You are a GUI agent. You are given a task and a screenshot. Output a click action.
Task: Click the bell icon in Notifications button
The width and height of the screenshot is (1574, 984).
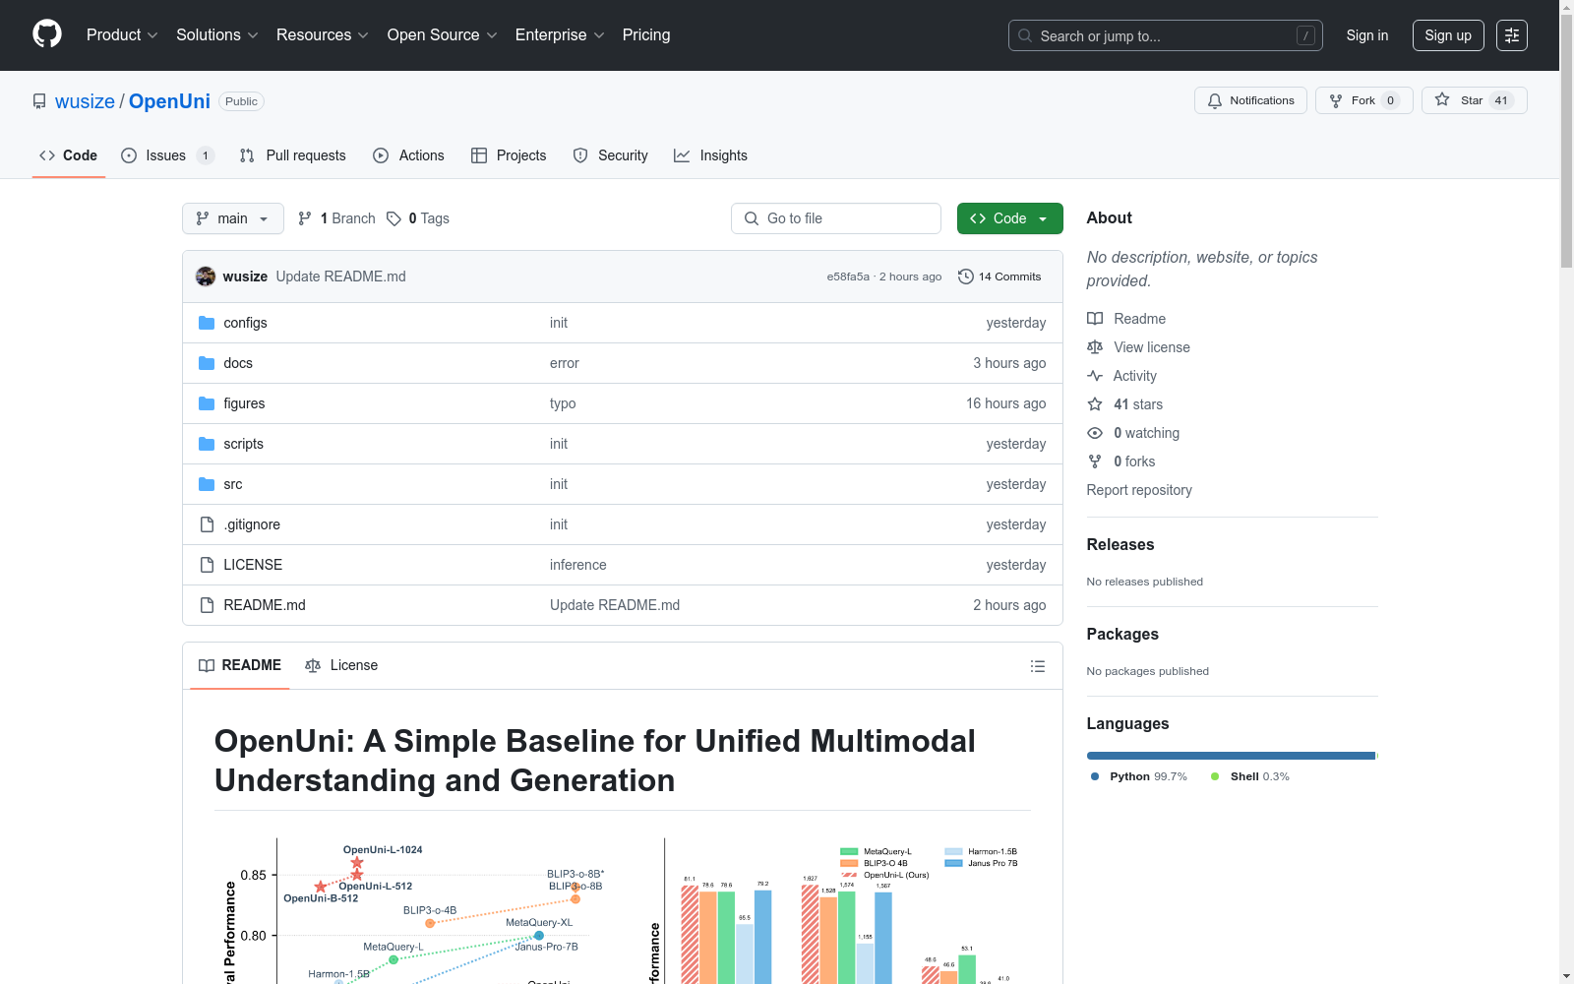pos(1215,100)
